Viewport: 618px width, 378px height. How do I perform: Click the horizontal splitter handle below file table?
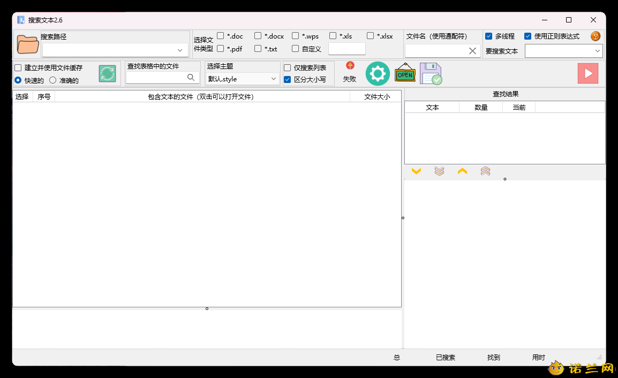click(x=207, y=308)
